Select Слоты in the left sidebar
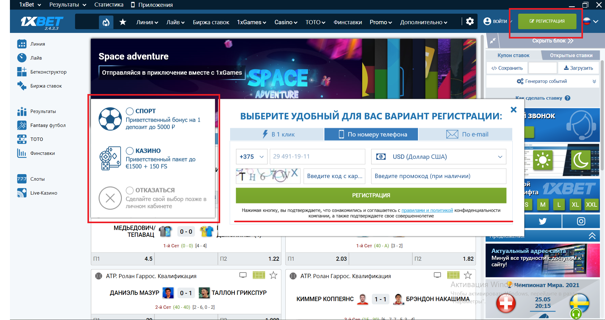The width and height of the screenshot is (605, 320). 38,179
